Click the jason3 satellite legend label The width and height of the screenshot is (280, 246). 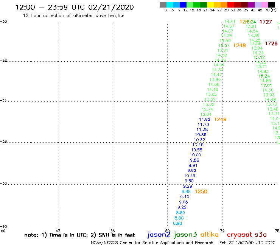click(185, 235)
